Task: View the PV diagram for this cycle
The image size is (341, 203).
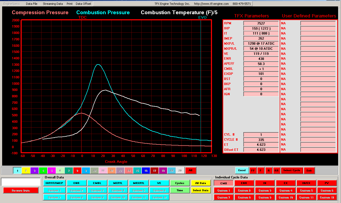Action: point(327,183)
